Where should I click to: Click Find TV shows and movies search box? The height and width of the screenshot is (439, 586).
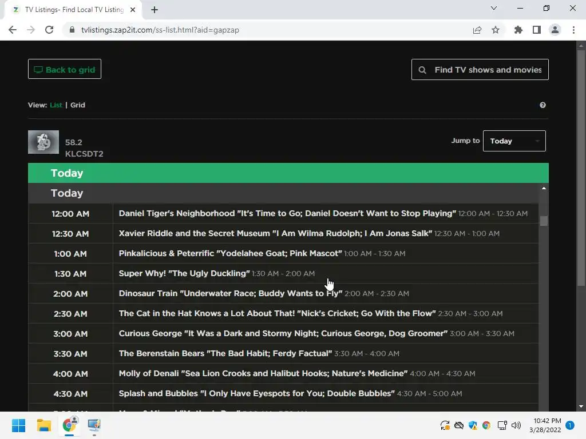coord(480,69)
